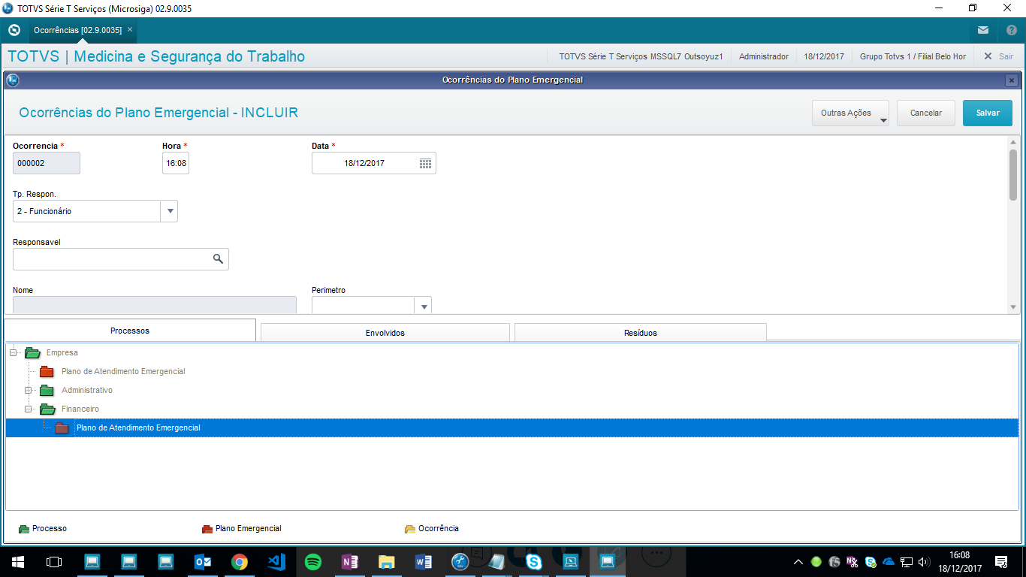Click the X icon beside Sair

[988, 56]
